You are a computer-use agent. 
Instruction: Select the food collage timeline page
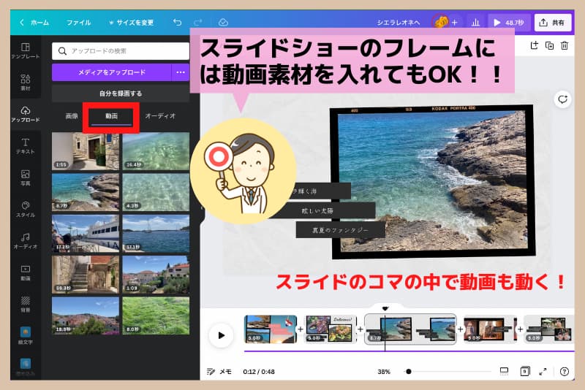pyautogui.click(x=331, y=329)
